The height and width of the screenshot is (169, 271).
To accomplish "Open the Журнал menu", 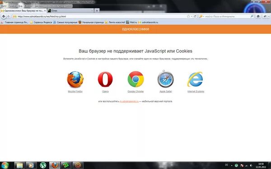I will pos(28,6).
